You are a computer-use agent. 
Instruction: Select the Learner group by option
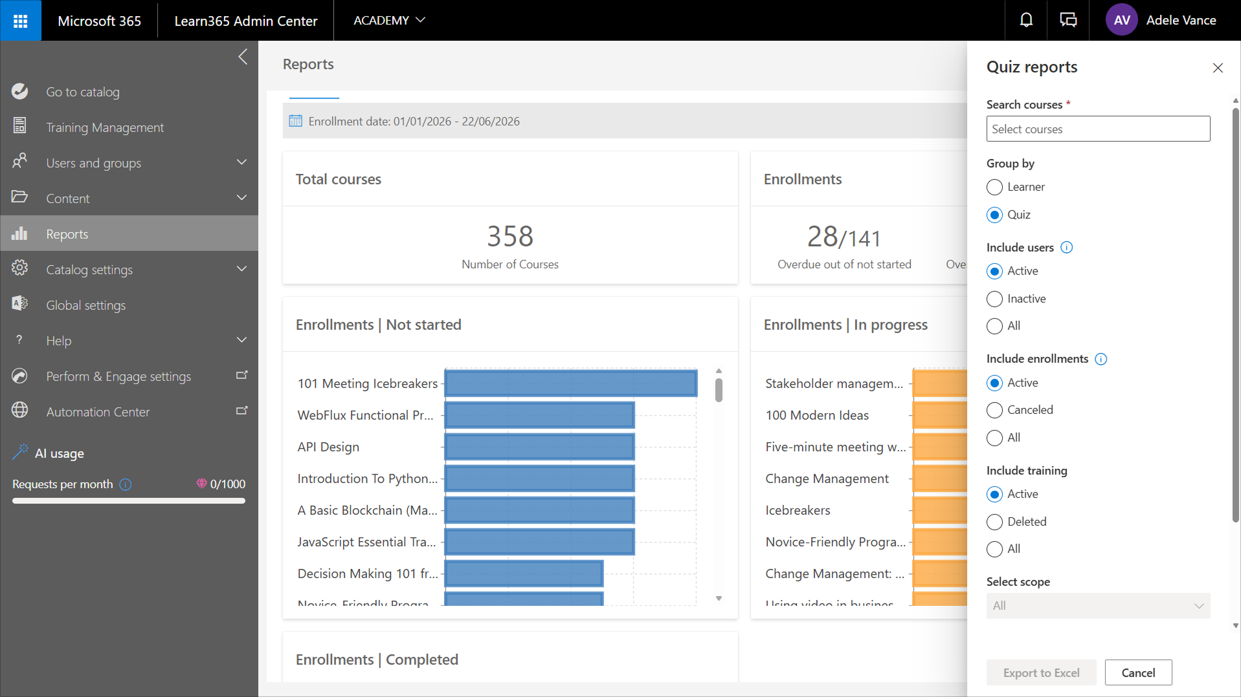point(995,188)
